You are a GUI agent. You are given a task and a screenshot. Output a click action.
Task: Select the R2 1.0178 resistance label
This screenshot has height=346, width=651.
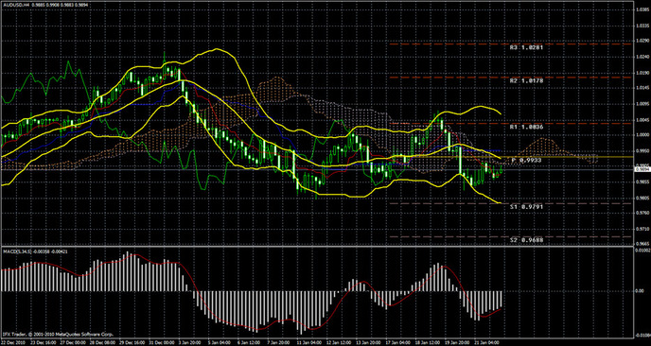pyautogui.click(x=526, y=81)
